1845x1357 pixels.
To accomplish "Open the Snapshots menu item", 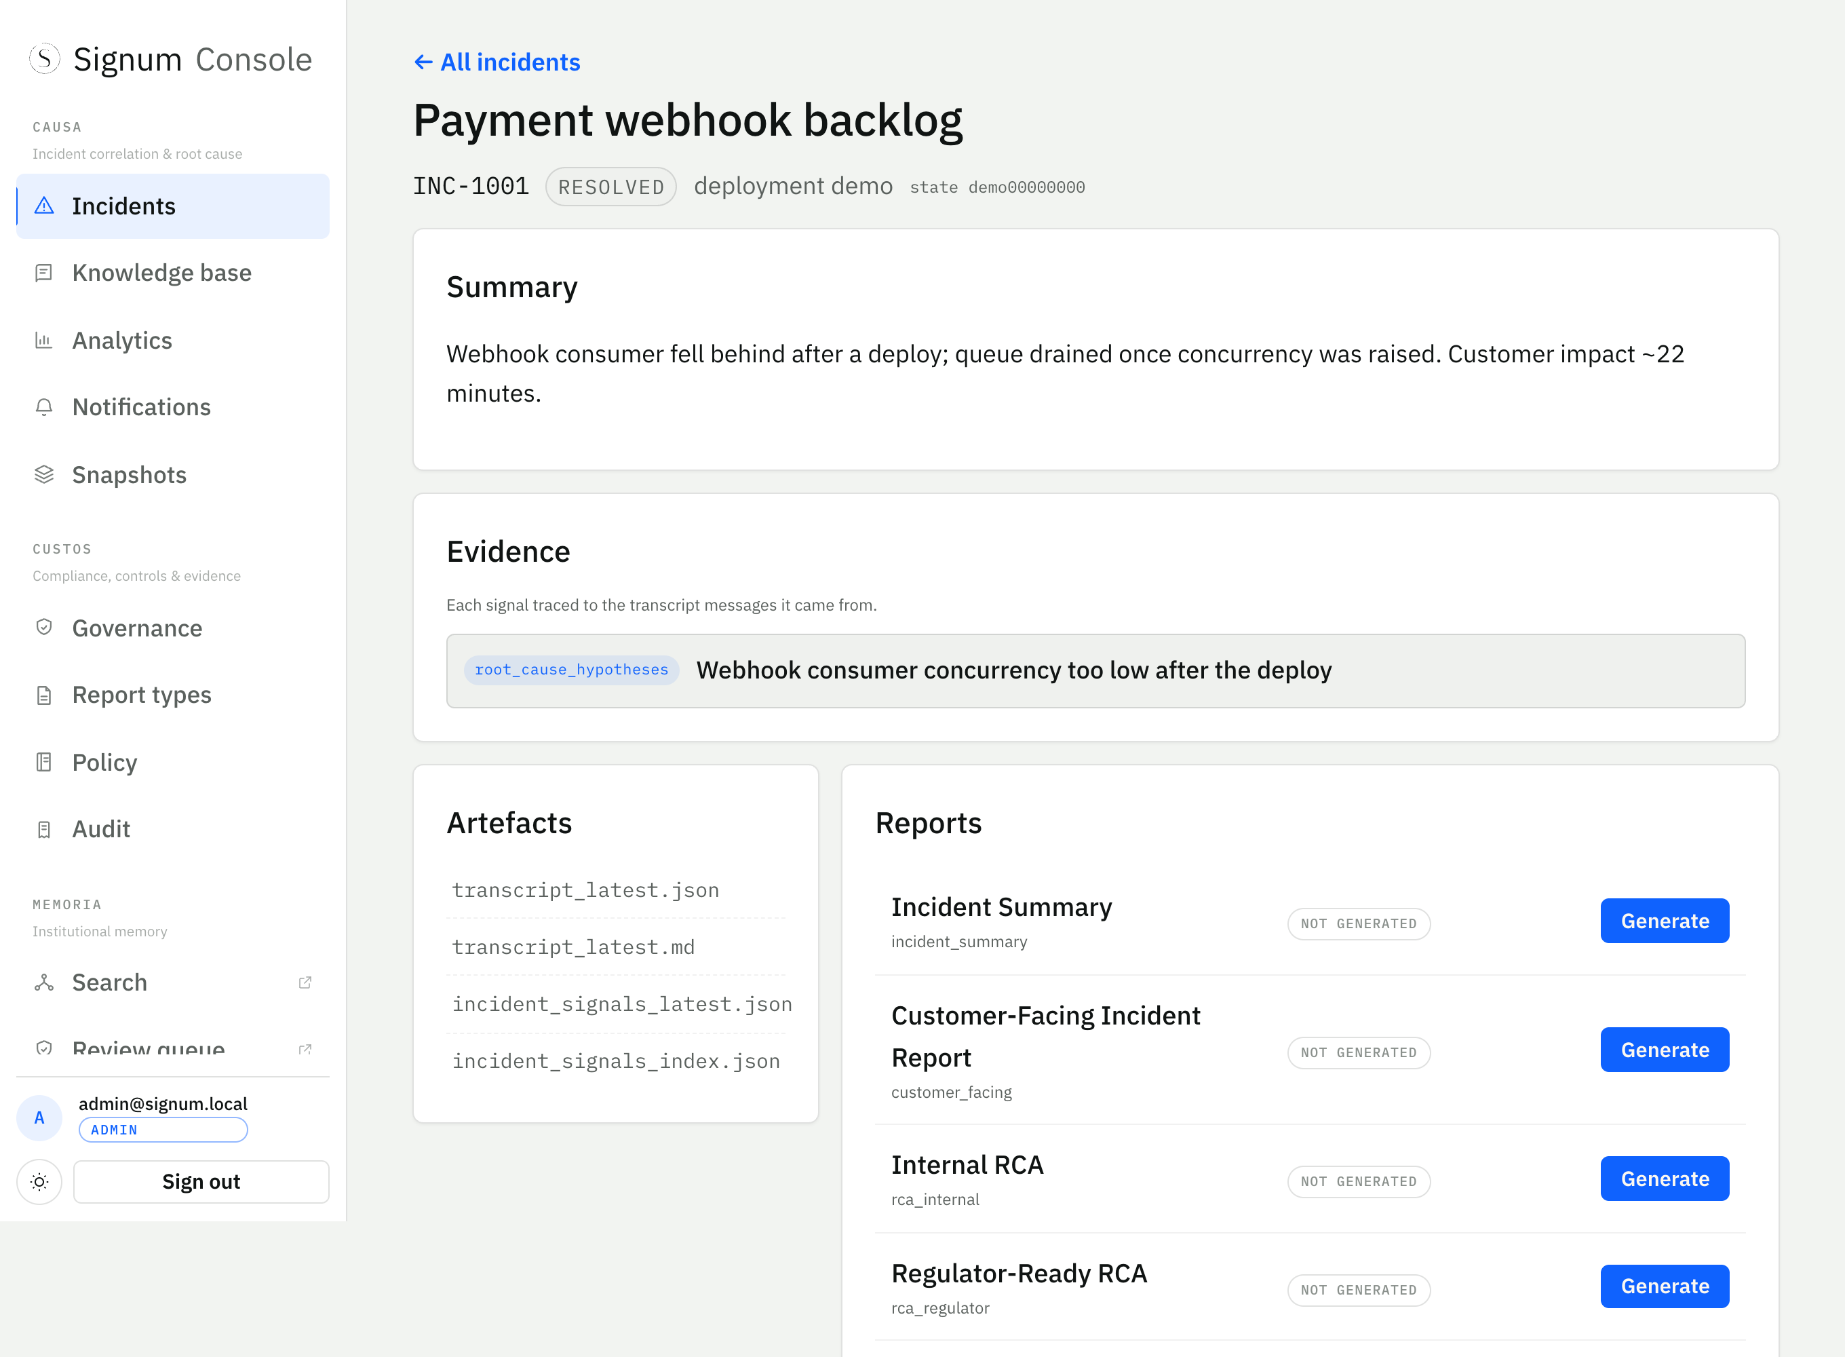I will [172, 475].
